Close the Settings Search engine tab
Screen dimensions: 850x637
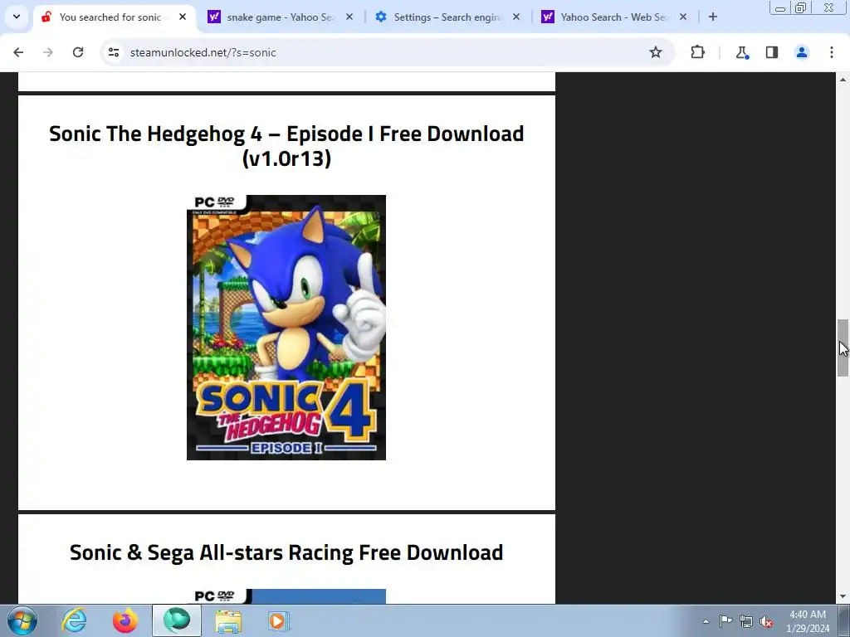(516, 17)
